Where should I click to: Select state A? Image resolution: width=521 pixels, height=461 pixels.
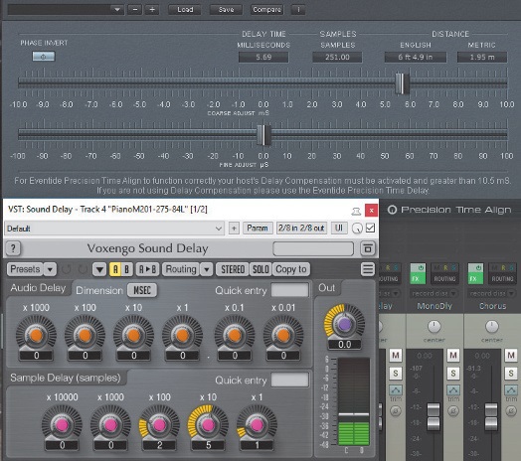click(115, 269)
